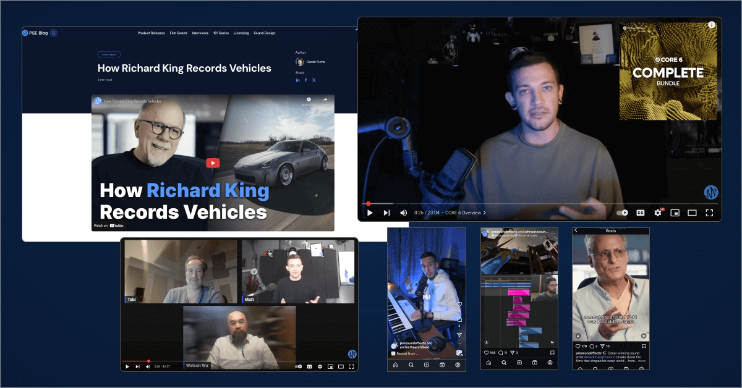Seek the interview video progress bar

(239, 361)
